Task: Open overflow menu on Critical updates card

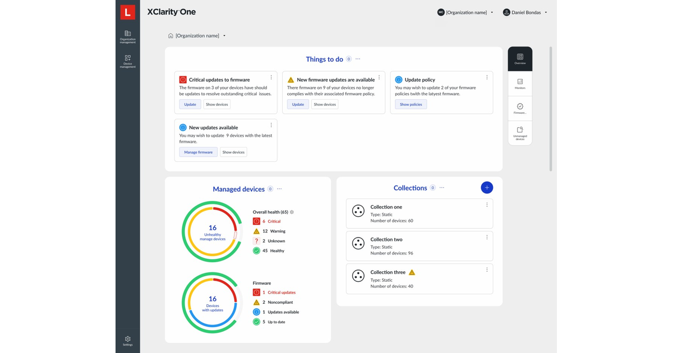Action: (x=271, y=77)
